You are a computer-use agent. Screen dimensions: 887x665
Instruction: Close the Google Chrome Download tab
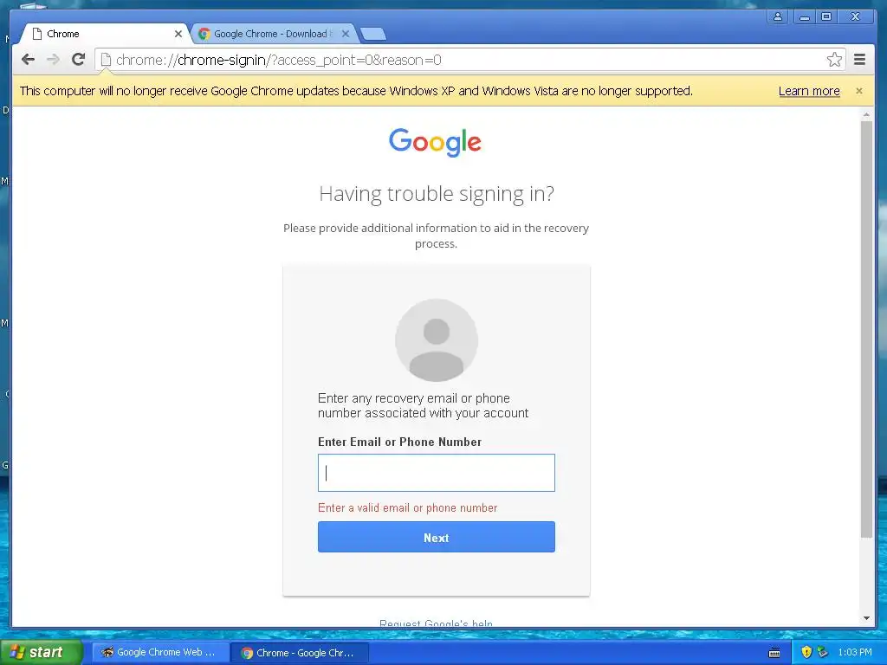click(346, 34)
